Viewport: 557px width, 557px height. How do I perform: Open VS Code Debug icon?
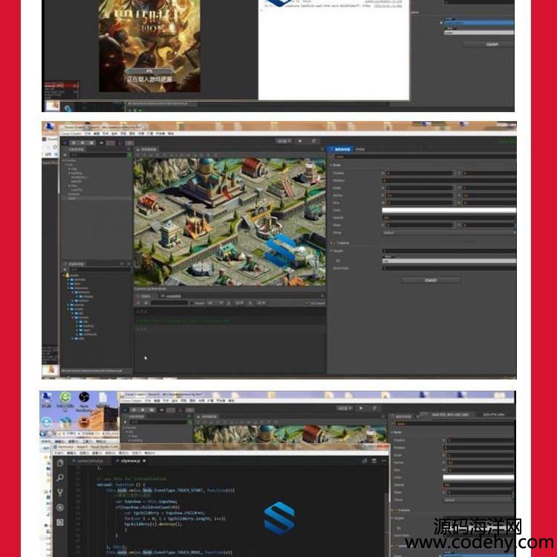click(x=60, y=508)
